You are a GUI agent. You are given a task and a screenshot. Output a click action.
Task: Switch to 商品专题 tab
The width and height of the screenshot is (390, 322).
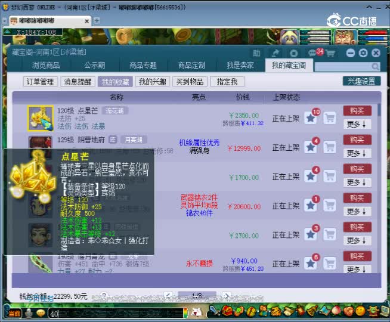(x=143, y=66)
